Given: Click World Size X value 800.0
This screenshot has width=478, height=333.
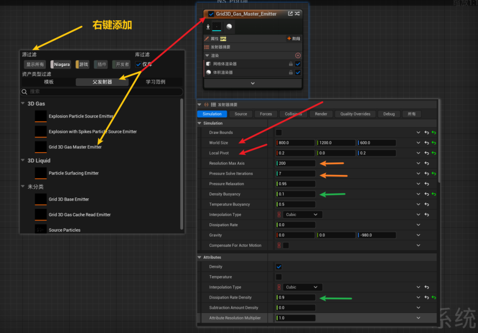Looking at the screenshot, I should coord(295,143).
